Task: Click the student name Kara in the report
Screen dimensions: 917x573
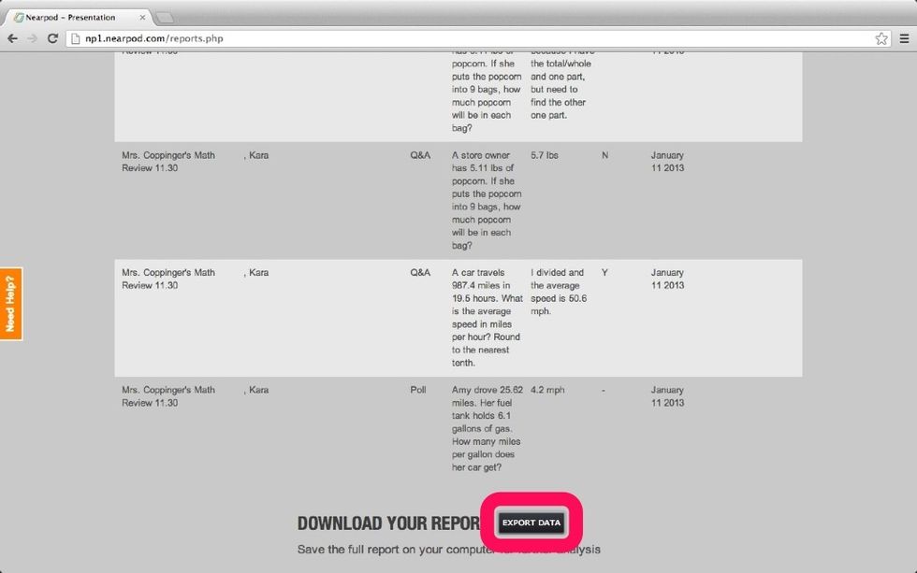Action: (257, 155)
